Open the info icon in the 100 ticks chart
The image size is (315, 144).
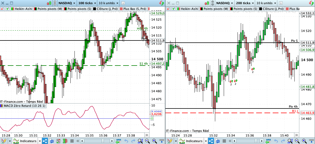click(x=123, y=3)
